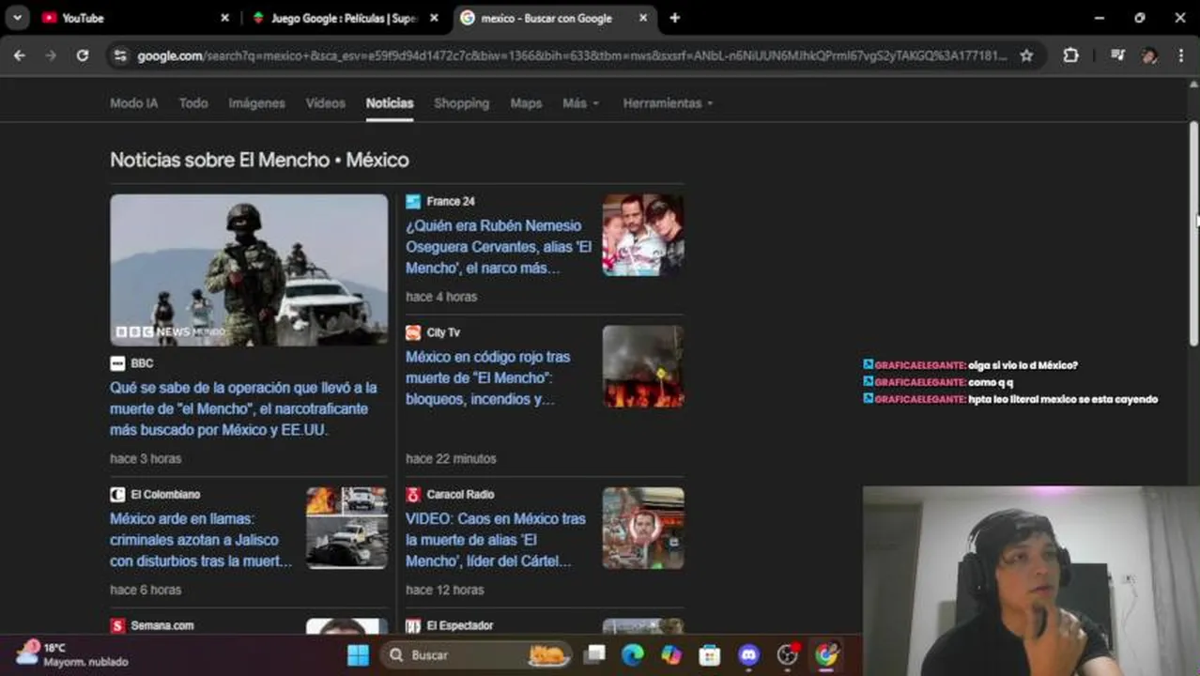
Task: Open Task View from the taskbar
Action: tap(594, 654)
